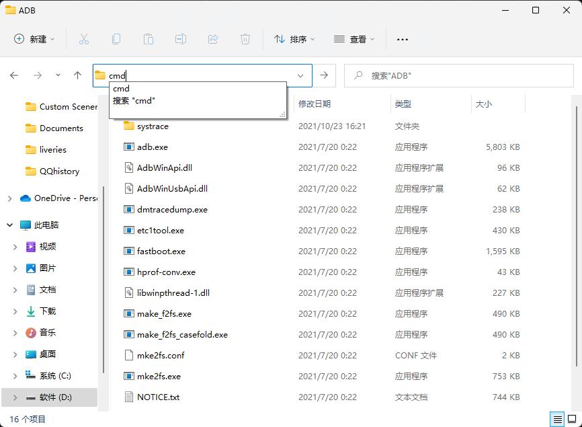Click the 音乐 music icon
This screenshot has height=427, width=582.
[x=31, y=333]
